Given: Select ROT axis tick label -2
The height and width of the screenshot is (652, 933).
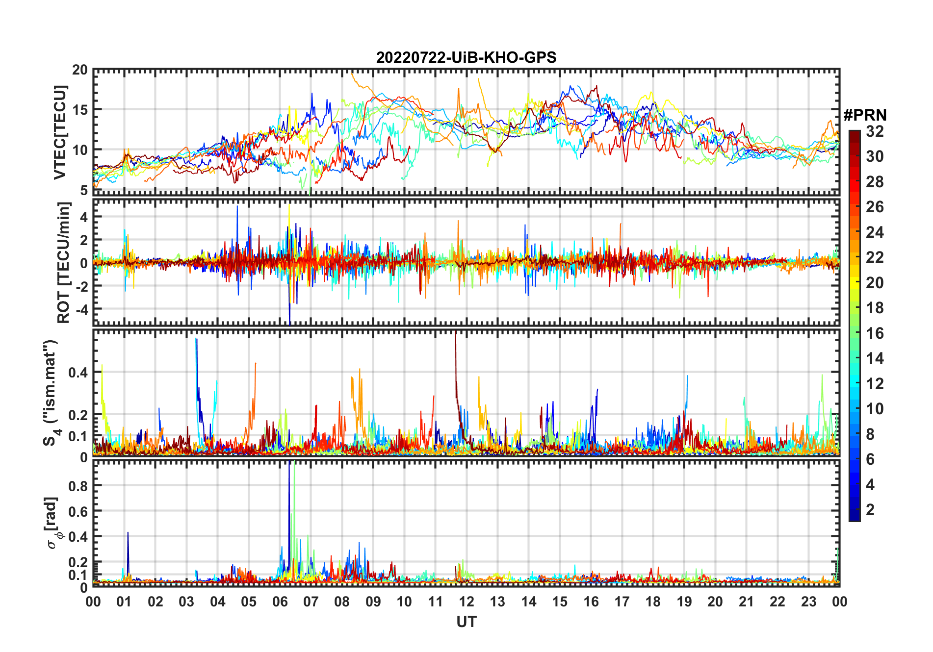Looking at the screenshot, I should 81,286.
